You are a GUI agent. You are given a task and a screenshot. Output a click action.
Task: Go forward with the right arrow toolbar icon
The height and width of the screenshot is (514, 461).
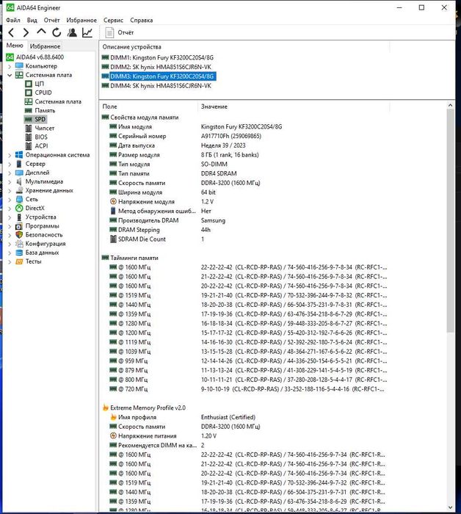point(26,32)
